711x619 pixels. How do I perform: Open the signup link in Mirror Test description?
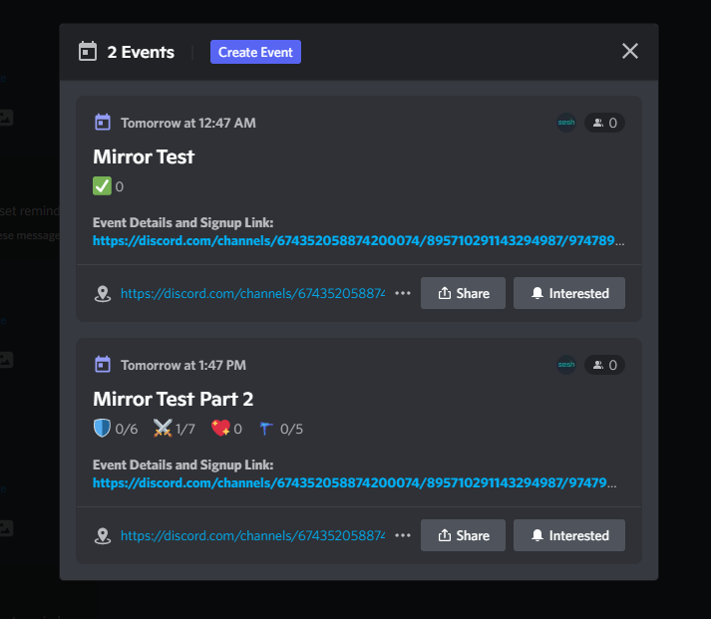358,240
